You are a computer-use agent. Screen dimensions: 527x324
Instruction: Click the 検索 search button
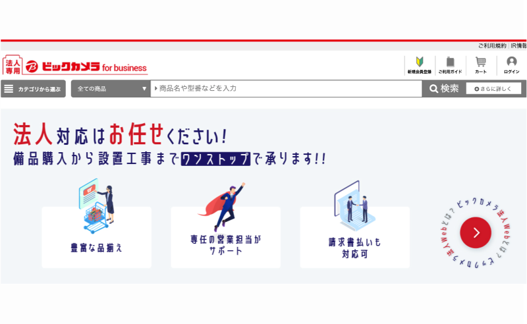tap(444, 89)
